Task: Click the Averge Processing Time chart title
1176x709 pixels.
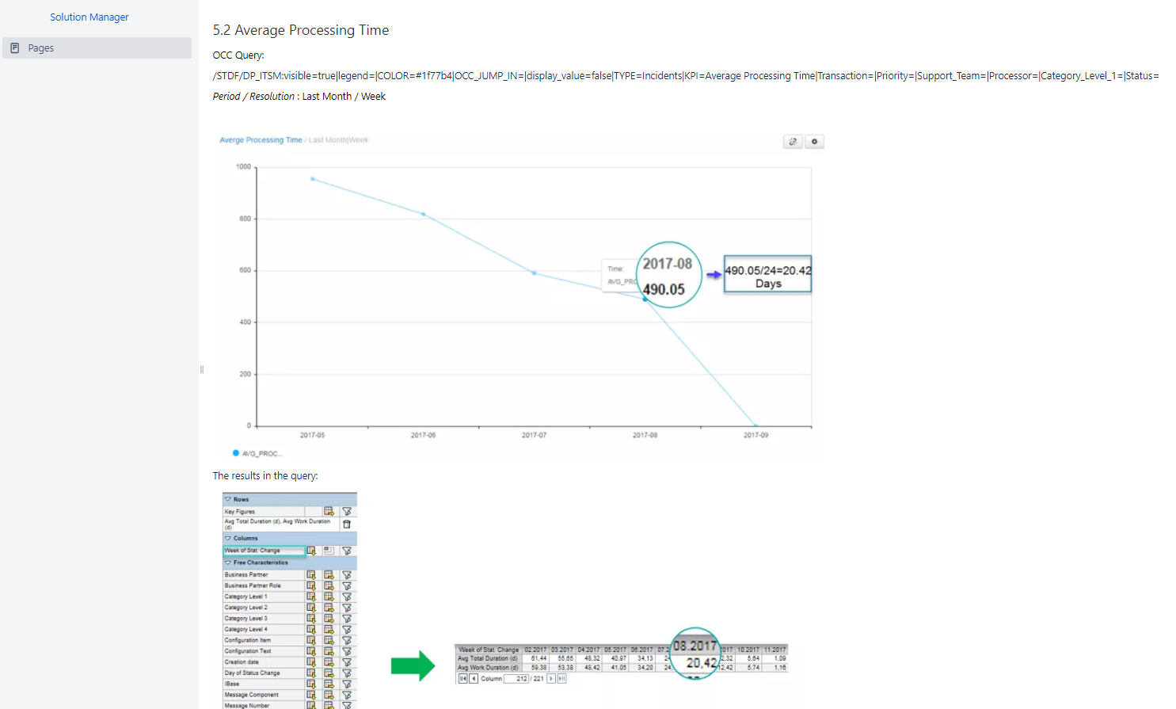Action: click(261, 140)
